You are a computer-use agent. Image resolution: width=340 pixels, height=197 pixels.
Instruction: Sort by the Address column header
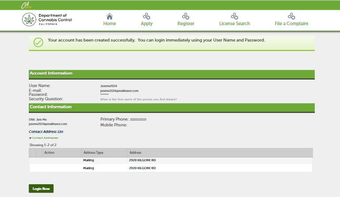tap(135, 153)
